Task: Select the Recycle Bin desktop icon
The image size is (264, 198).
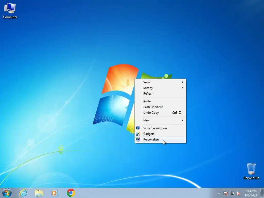Action: click(x=251, y=171)
